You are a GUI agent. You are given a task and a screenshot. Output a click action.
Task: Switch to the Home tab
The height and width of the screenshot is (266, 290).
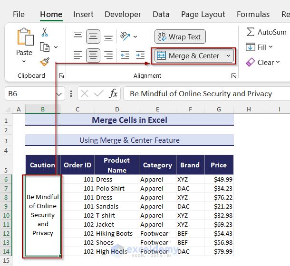[x=51, y=14]
